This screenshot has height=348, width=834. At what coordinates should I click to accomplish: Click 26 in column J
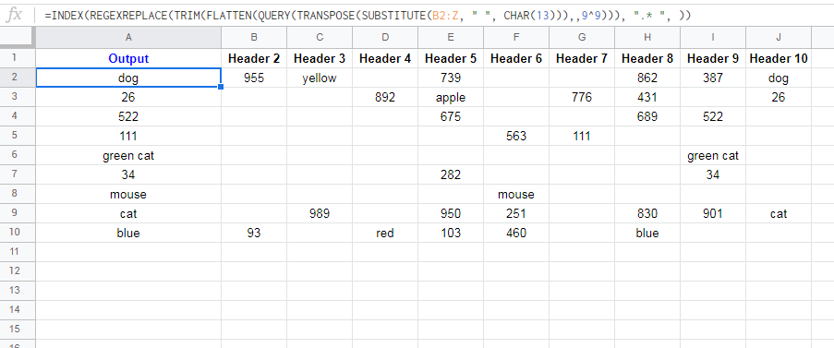tap(779, 97)
